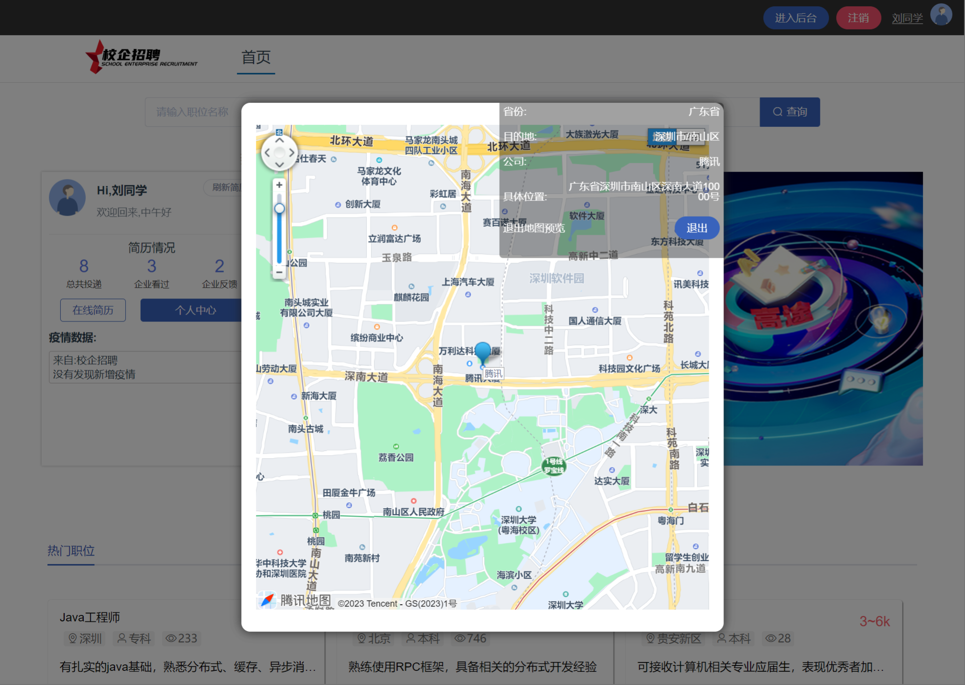Zoom in with the map plus button

(x=279, y=185)
